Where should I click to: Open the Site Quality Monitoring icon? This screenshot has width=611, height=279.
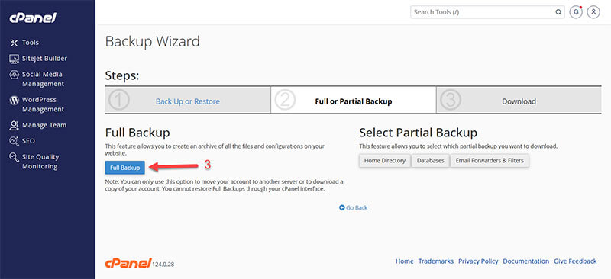pos(14,157)
